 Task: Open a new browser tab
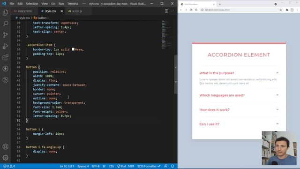point(220,4)
